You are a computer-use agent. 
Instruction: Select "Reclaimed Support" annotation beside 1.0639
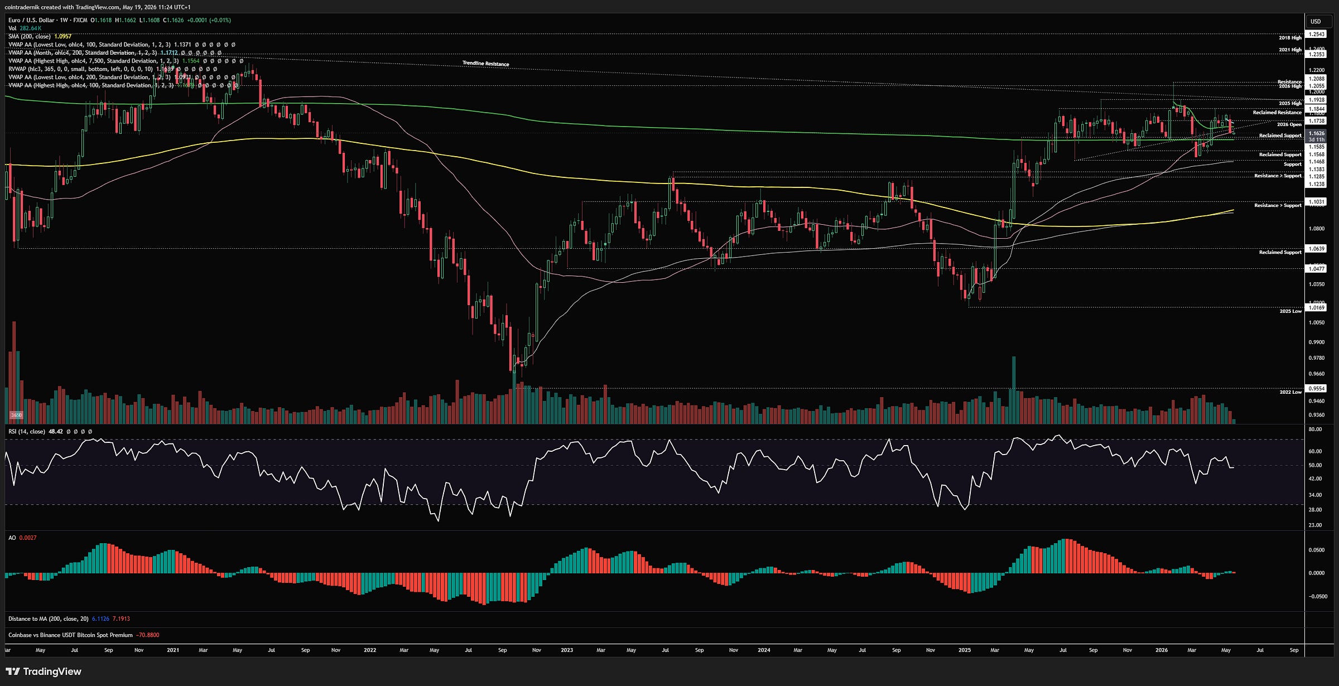[1280, 252]
